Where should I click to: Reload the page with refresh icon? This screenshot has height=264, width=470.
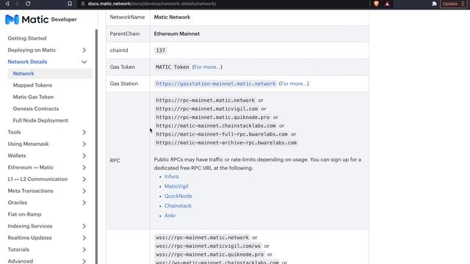point(28,4)
